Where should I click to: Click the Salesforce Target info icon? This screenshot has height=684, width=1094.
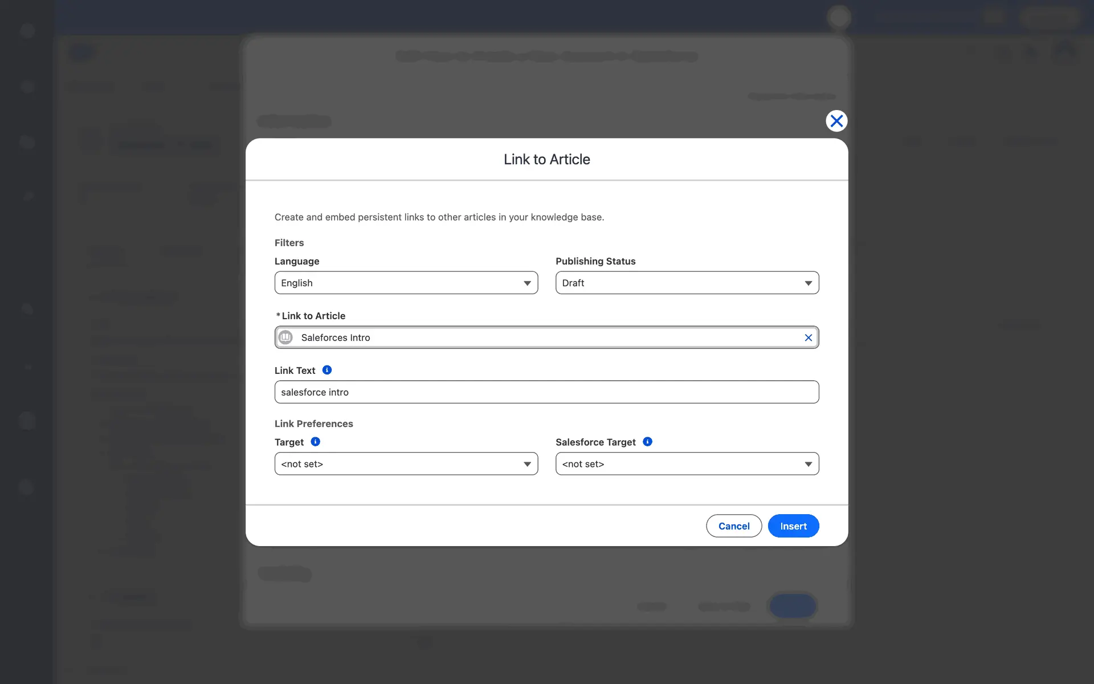coord(647,442)
